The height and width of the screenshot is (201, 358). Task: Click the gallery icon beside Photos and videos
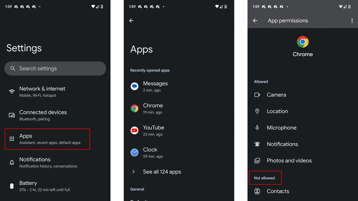point(257,161)
